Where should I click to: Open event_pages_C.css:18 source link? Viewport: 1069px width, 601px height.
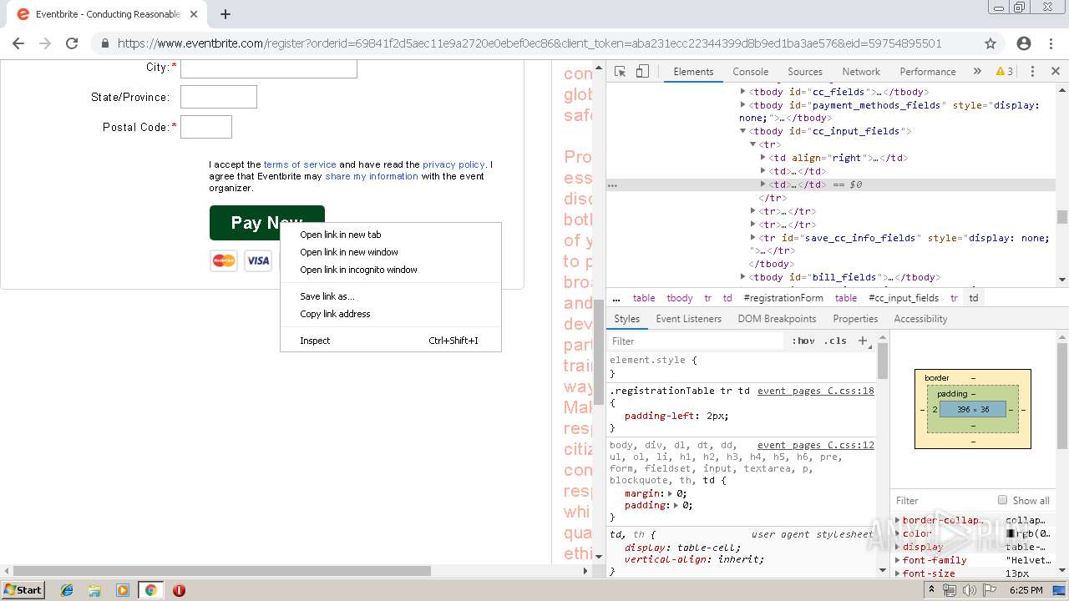point(815,391)
